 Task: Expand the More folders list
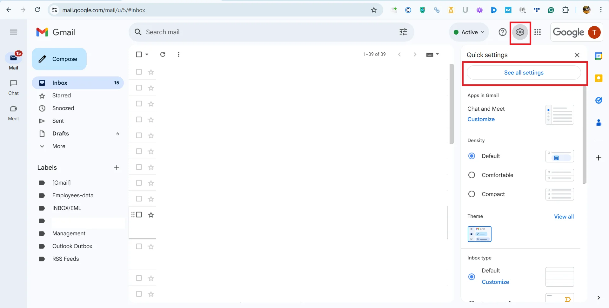click(x=59, y=146)
